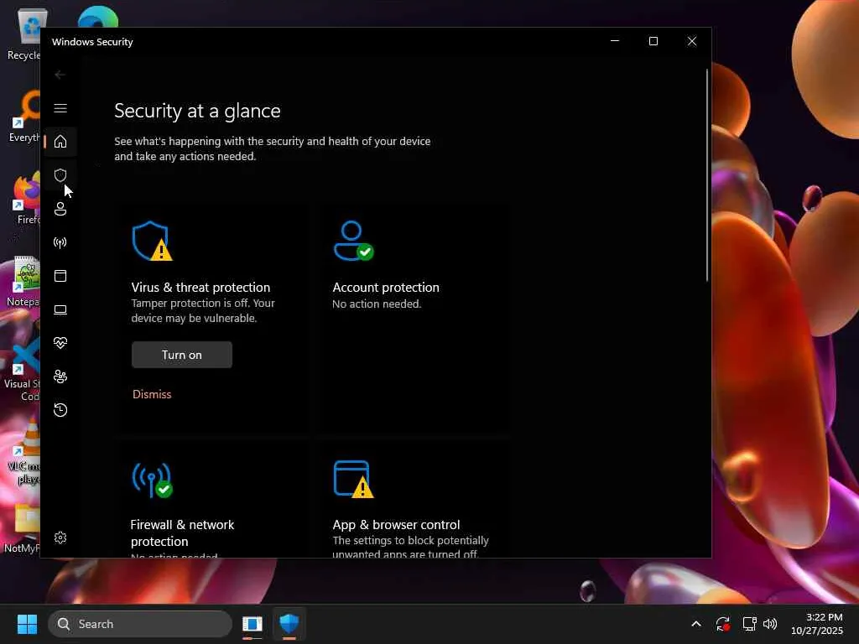This screenshot has height=644, width=859.
Task: Click the App & browser control window icon
Action: tap(353, 480)
